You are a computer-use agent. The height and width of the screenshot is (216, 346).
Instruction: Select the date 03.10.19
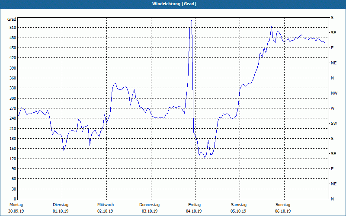tap(150, 211)
